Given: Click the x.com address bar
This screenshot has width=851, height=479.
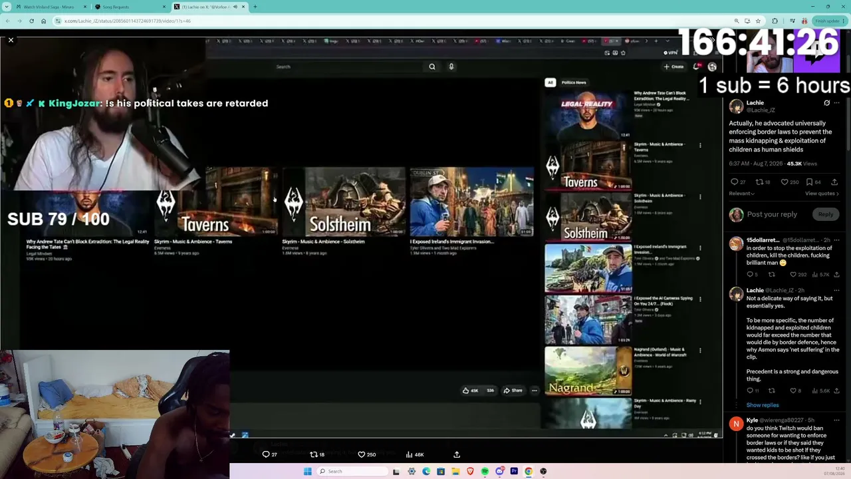Looking at the screenshot, I should tap(392, 21).
